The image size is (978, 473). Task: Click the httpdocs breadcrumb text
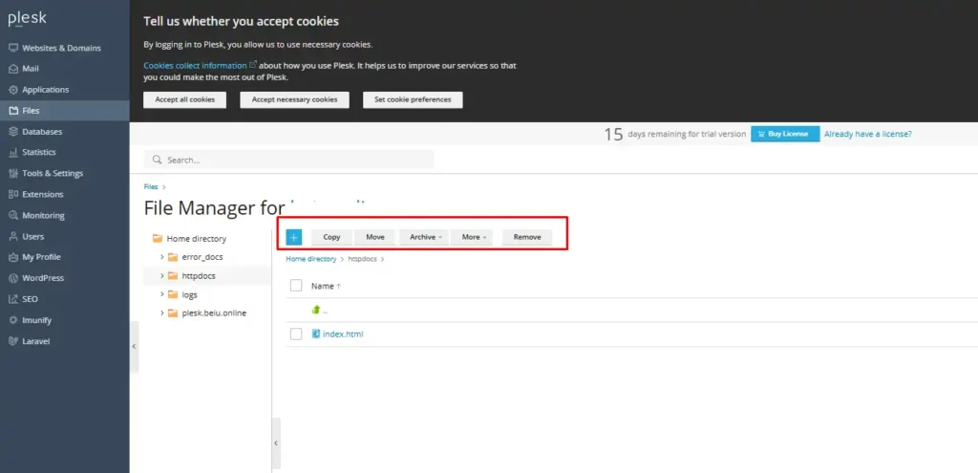coord(362,259)
